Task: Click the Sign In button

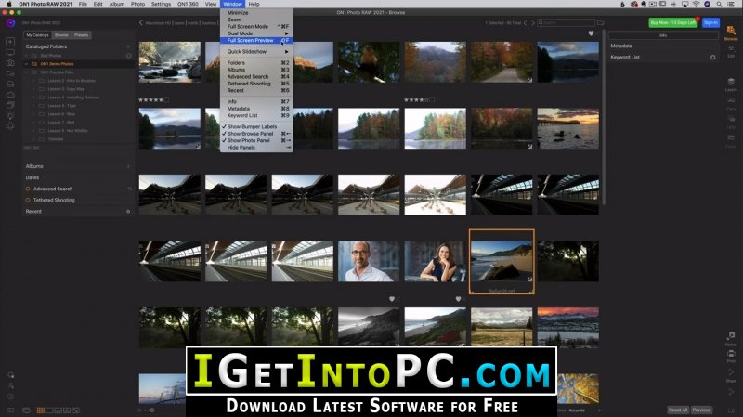Action: click(x=710, y=22)
